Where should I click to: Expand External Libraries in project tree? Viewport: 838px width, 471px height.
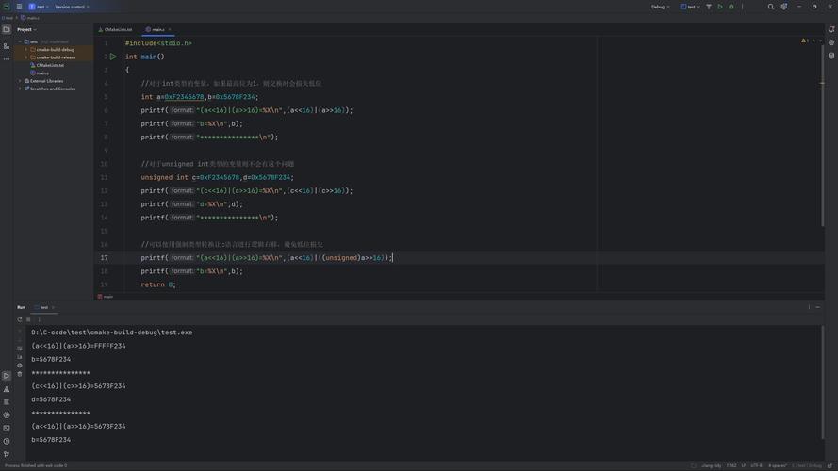click(20, 81)
